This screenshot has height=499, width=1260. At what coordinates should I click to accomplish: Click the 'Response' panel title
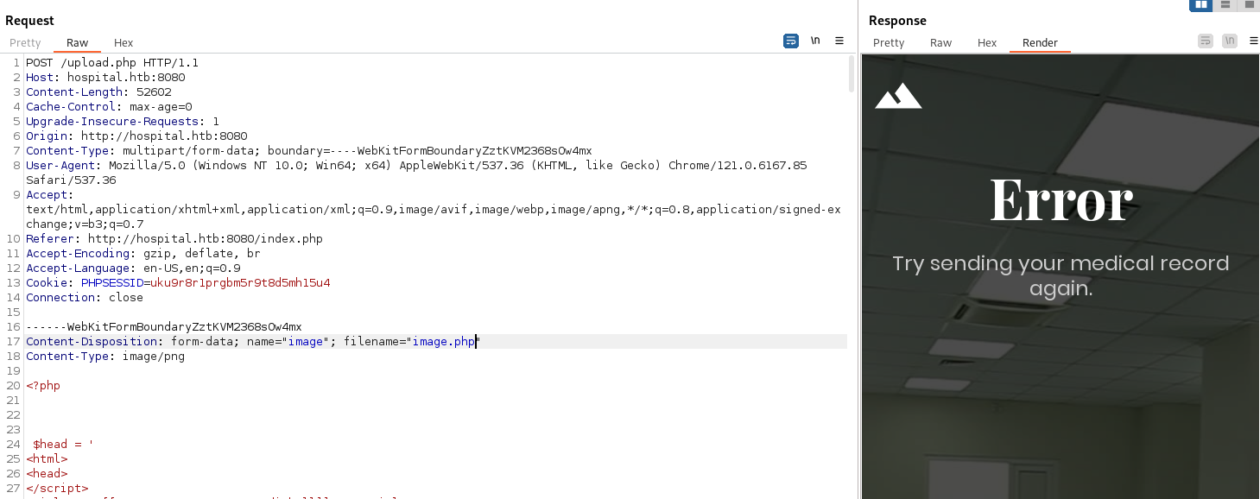(x=897, y=20)
